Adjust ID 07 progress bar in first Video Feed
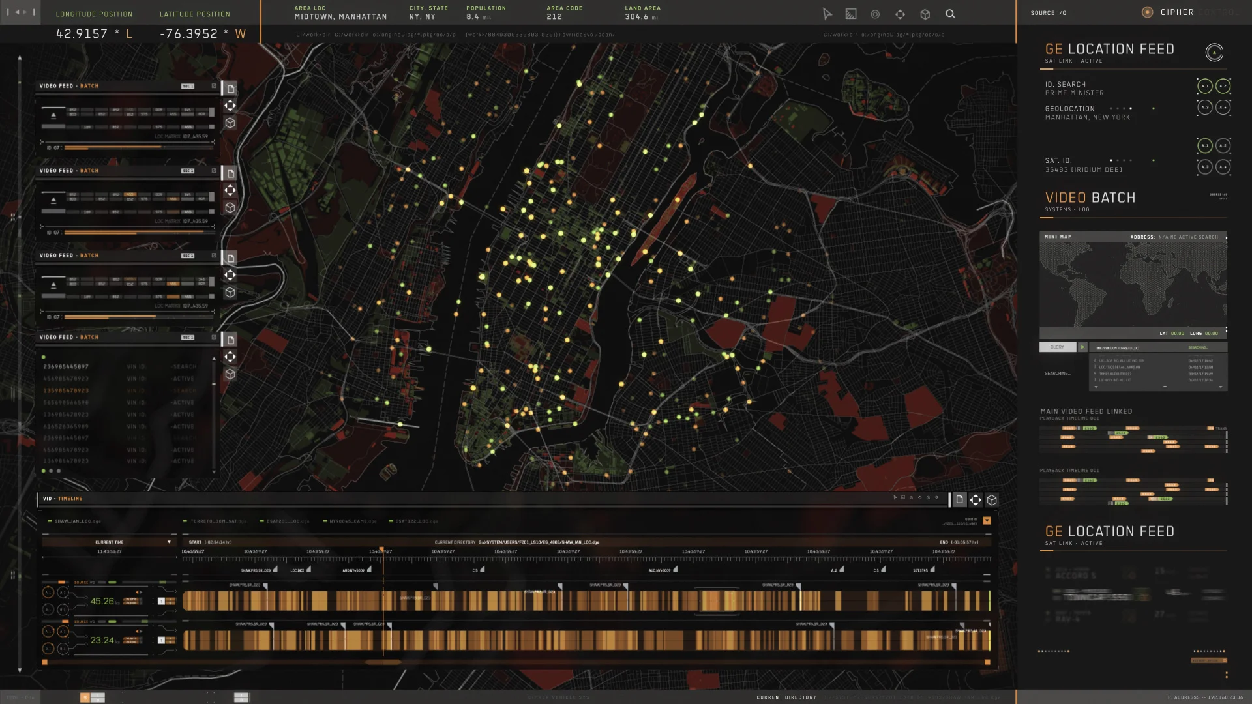The image size is (1252, 704). pos(138,148)
